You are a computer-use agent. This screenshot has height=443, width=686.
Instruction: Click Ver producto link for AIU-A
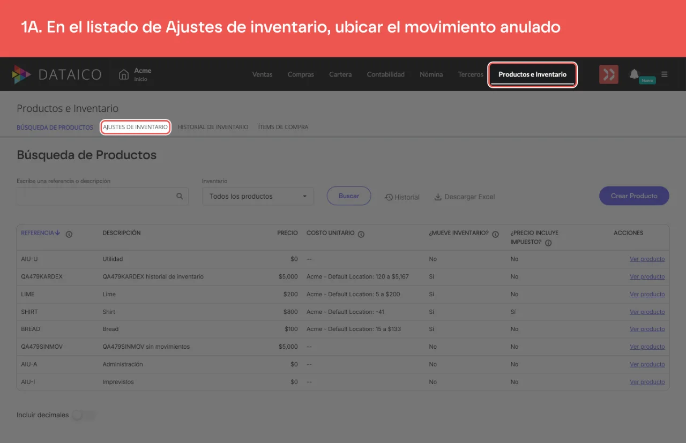[x=647, y=364]
